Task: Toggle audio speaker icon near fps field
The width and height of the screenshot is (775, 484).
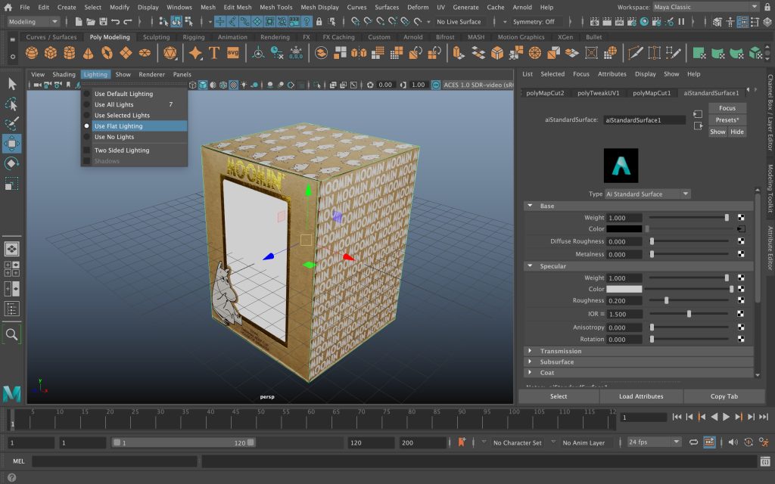Action: (x=733, y=442)
